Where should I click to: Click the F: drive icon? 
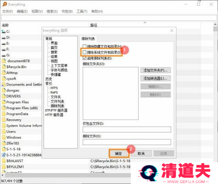3,49
